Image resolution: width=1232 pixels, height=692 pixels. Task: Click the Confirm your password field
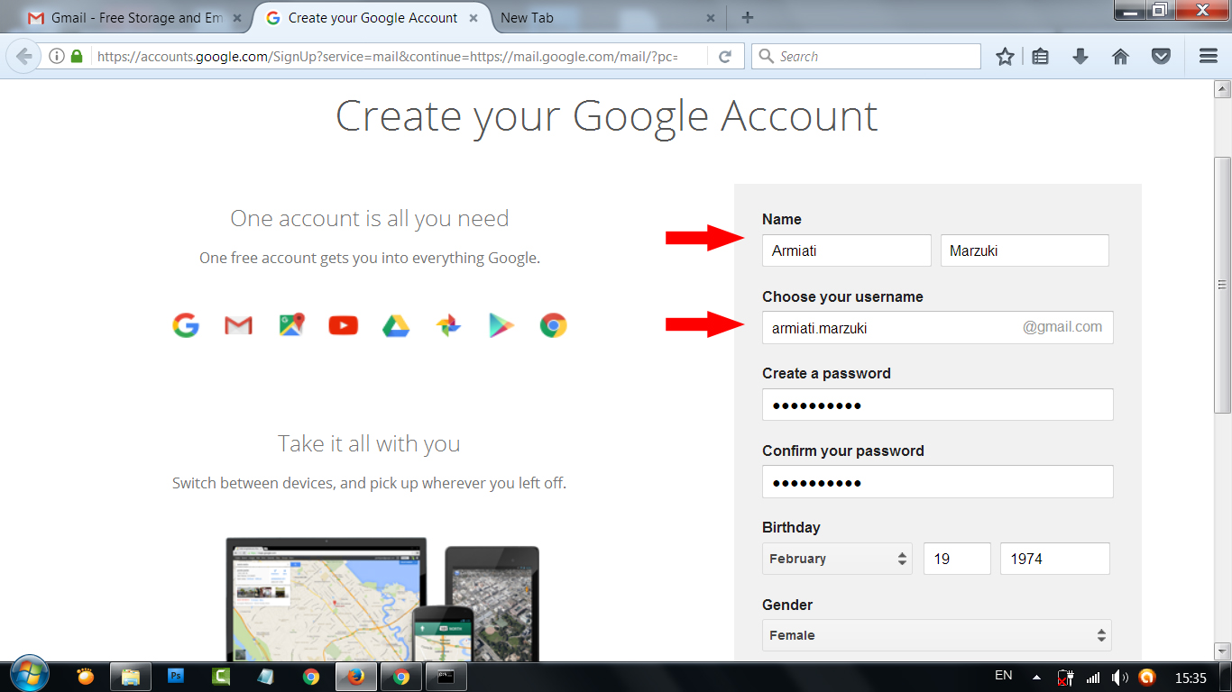(938, 482)
